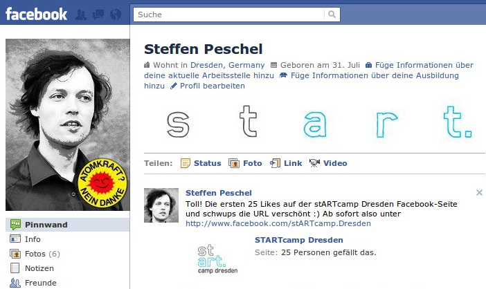Open the stARTcamp.Dresden URL link
Screen dimensions: 486x289
point(278,223)
